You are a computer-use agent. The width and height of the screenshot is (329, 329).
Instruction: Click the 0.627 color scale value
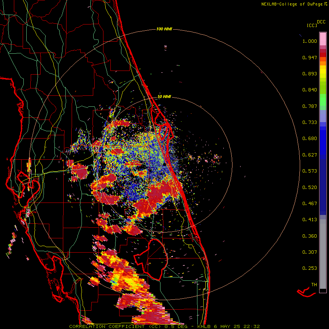[310, 155]
